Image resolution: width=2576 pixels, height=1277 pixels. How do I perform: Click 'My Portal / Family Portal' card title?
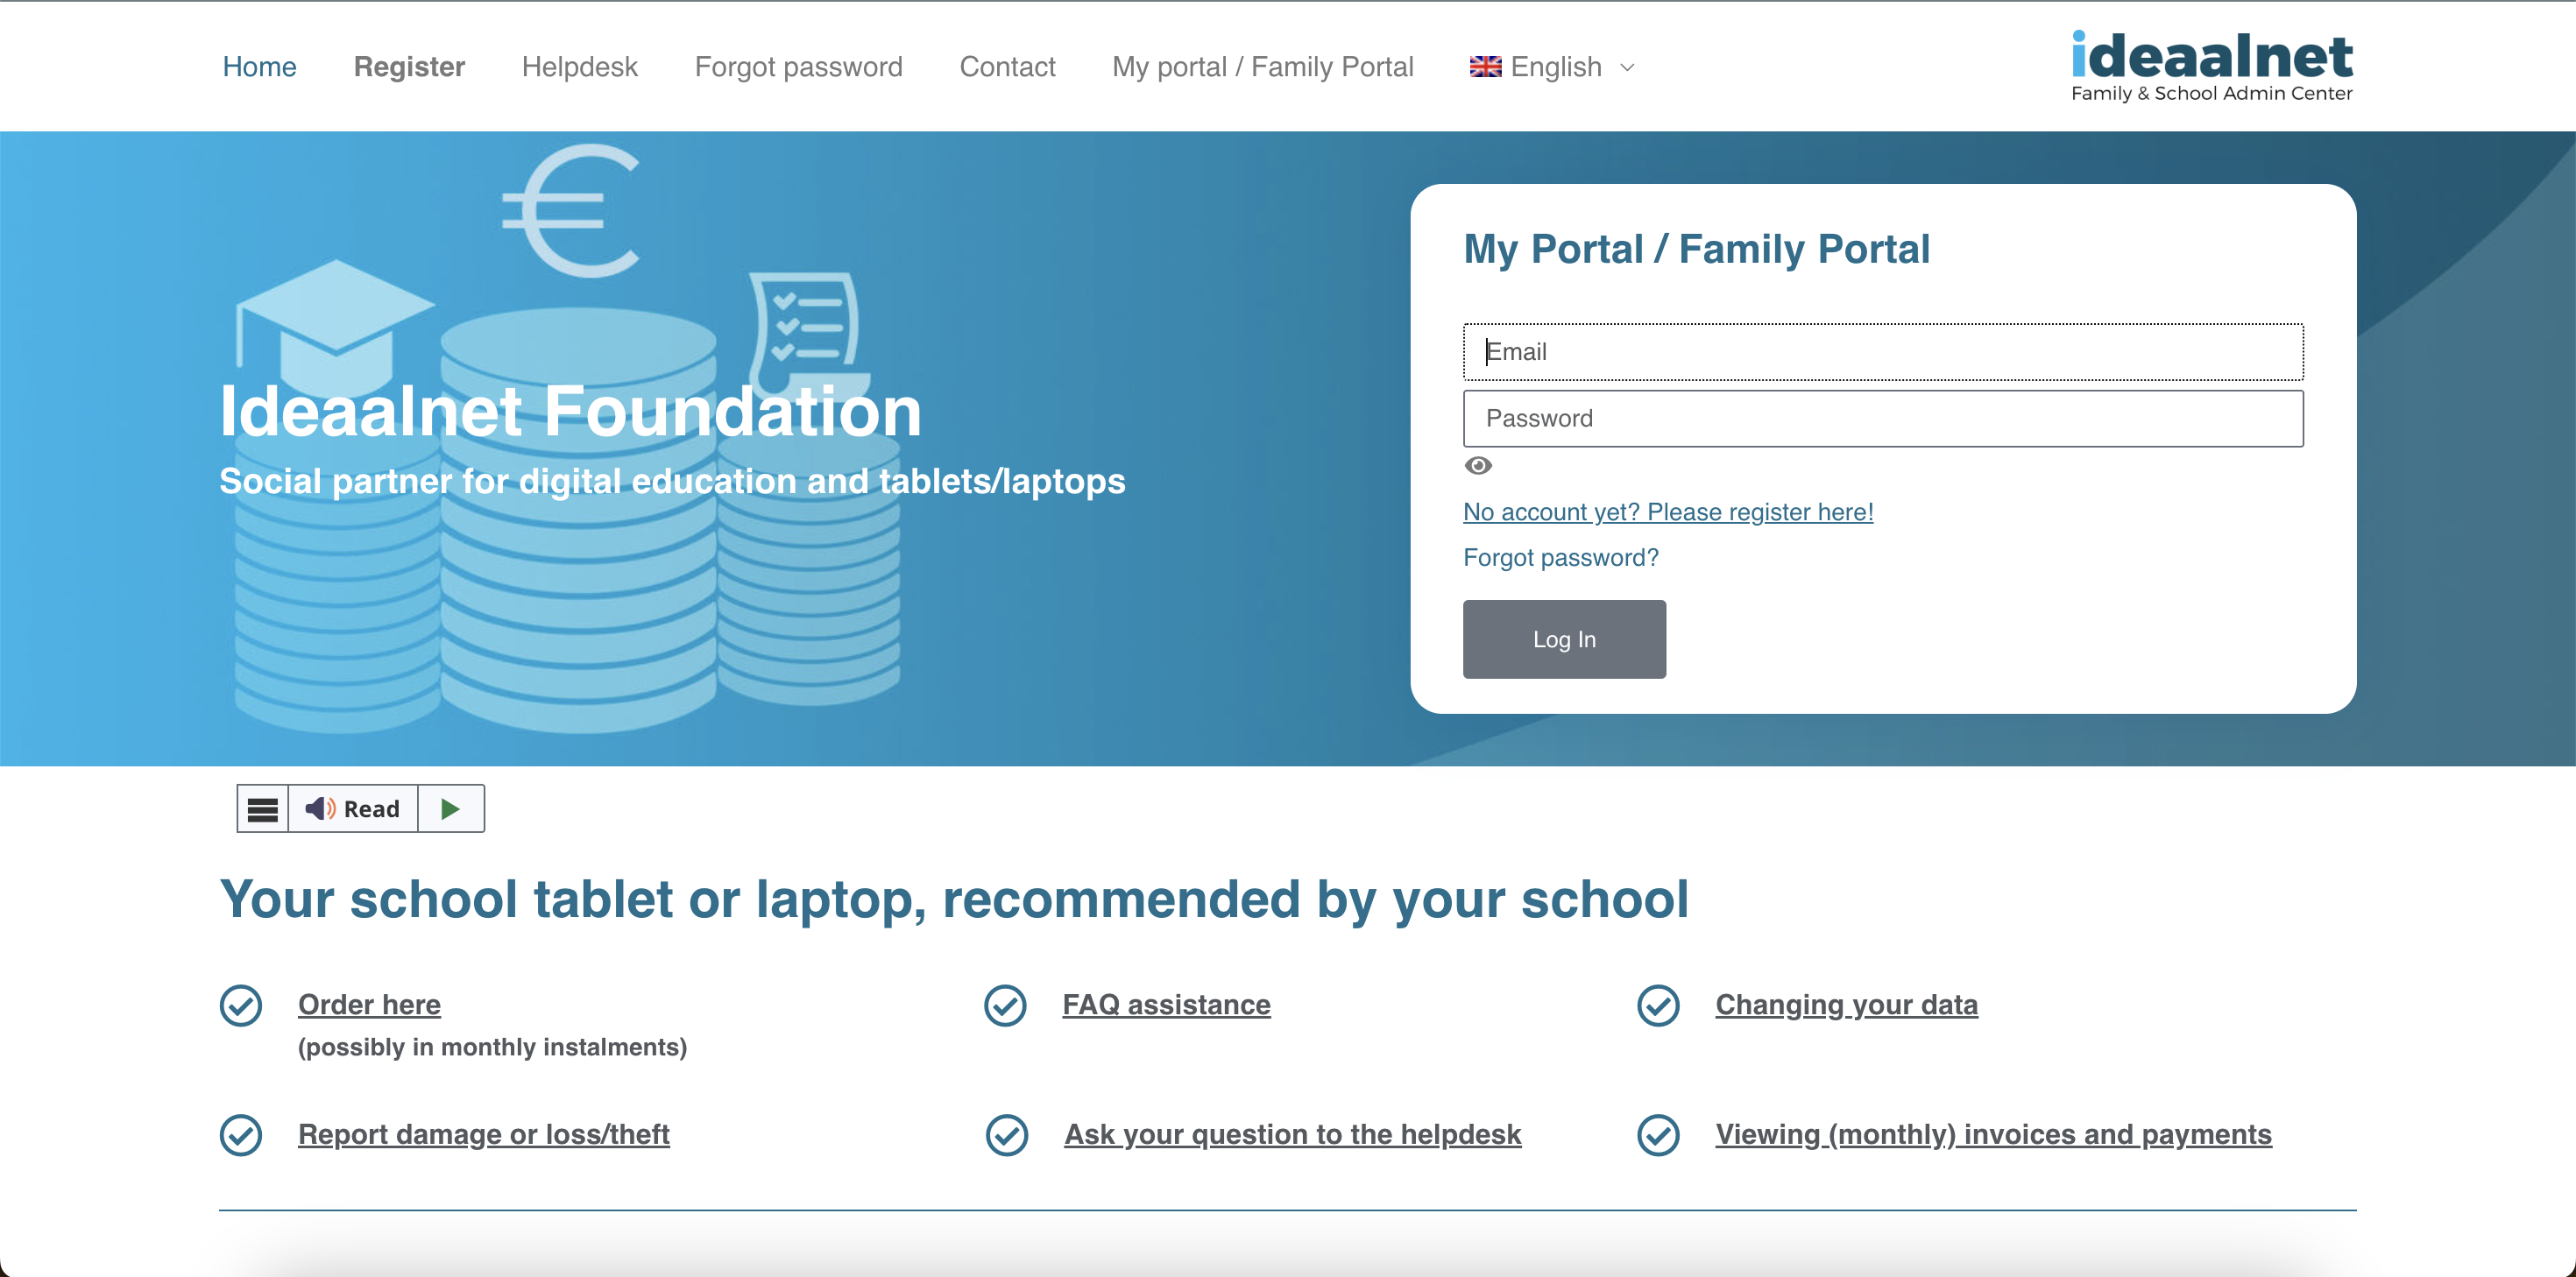pyautogui.click(x=1696, y=249)
